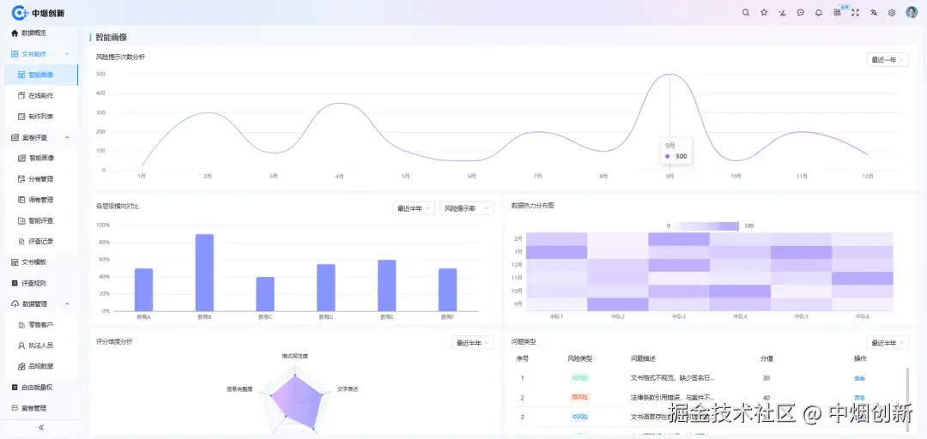Click the 格式规范度 radar axis label
The image size is (927, 439).
[x=294, y=357]
